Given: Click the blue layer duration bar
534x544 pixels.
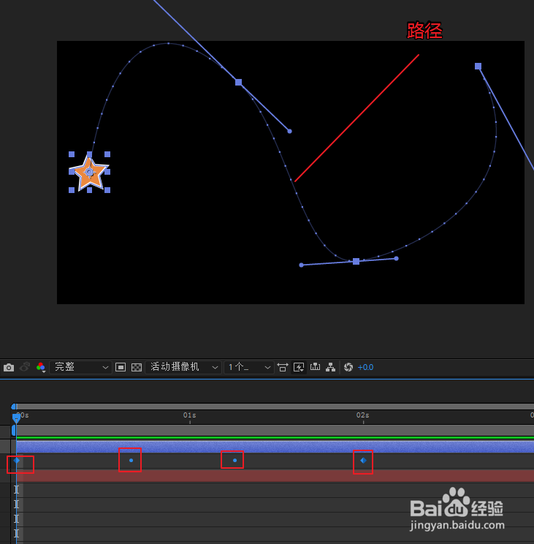Looking at the screenshot, I should (x=275, y=447).
